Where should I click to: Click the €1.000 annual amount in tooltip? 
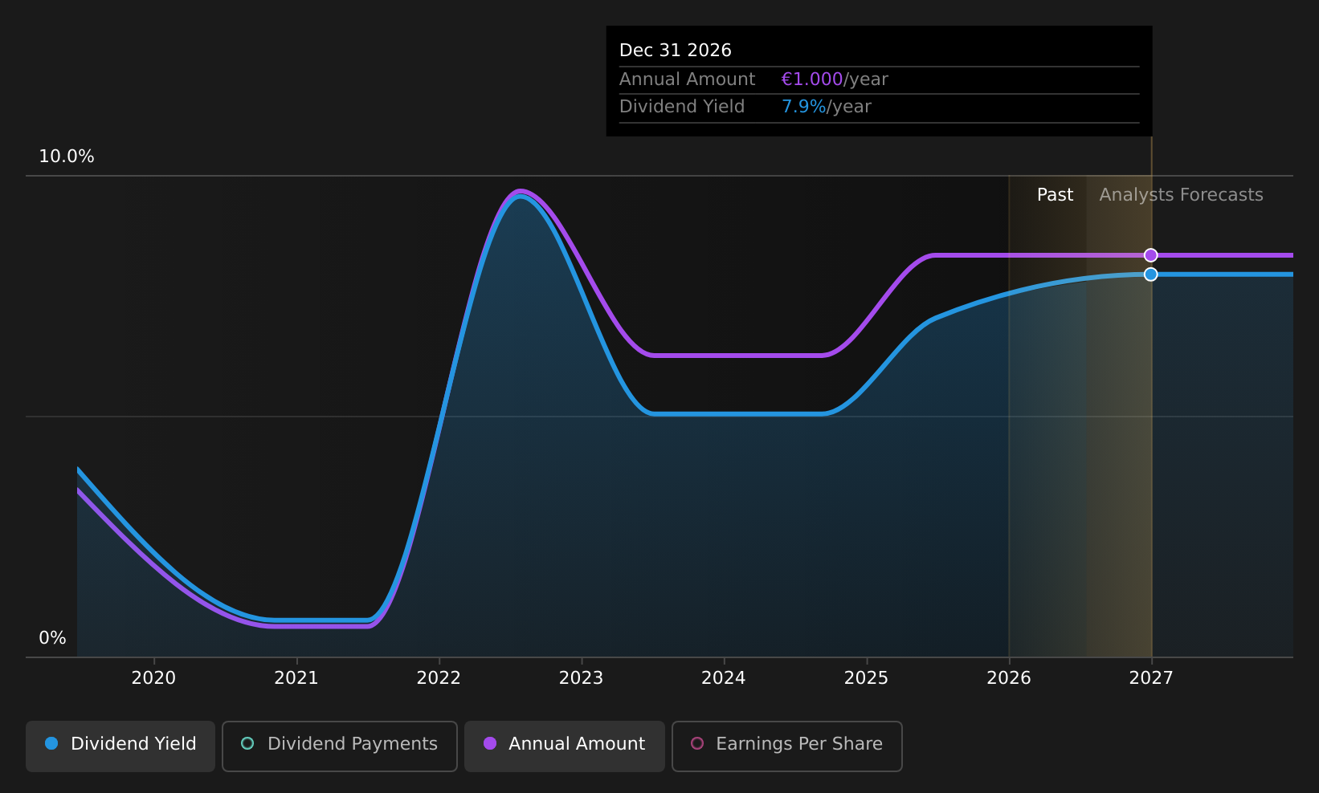click(811, 79)
